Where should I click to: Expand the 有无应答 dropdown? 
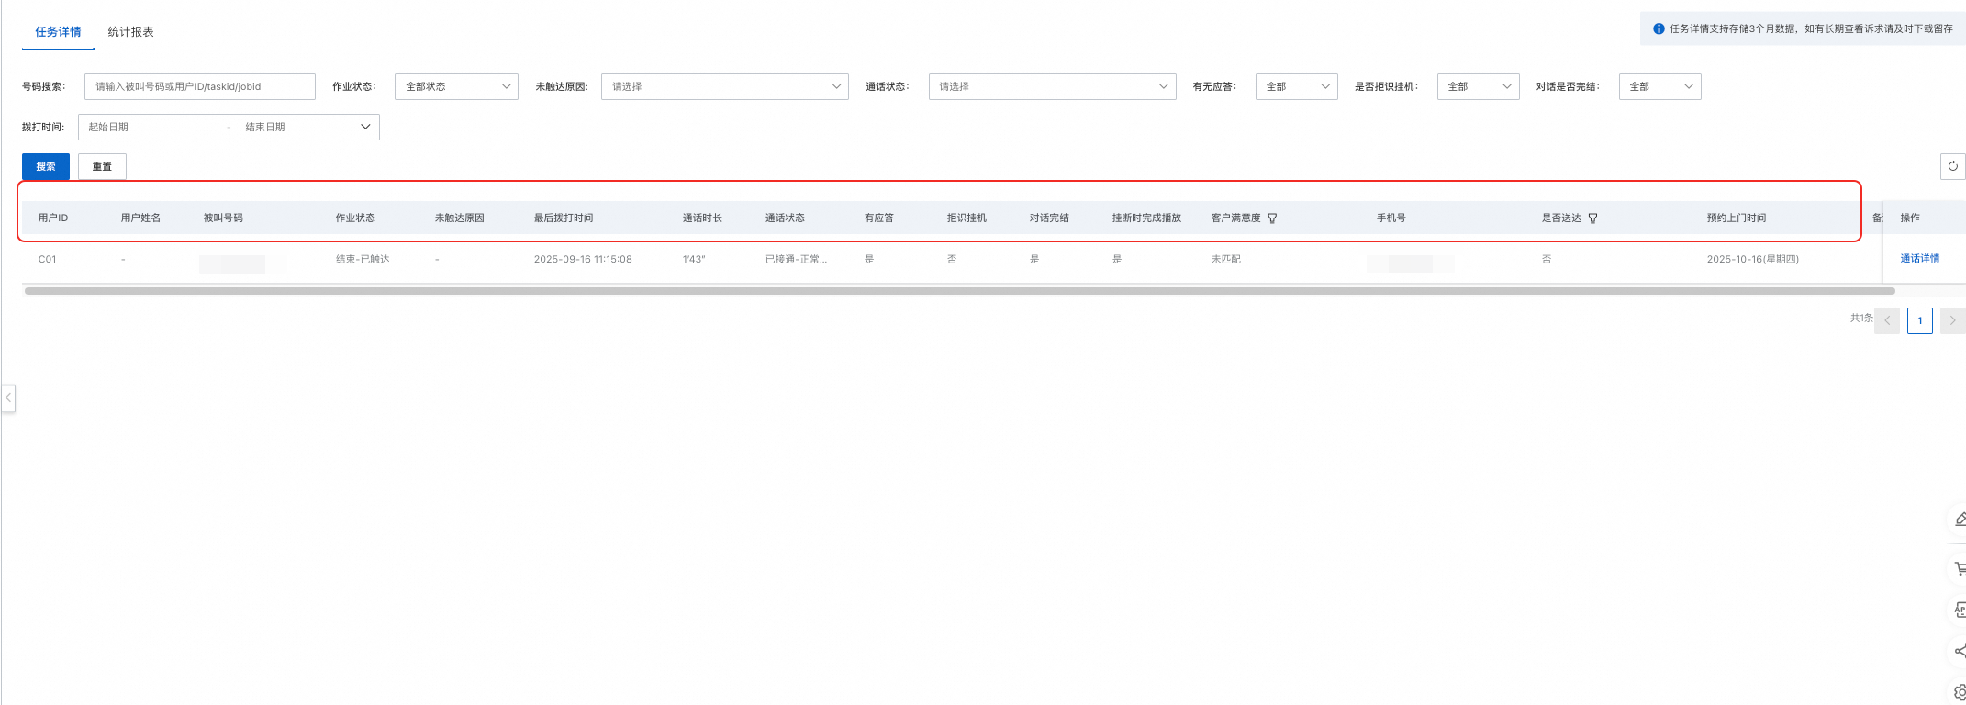click(1296, 86)
